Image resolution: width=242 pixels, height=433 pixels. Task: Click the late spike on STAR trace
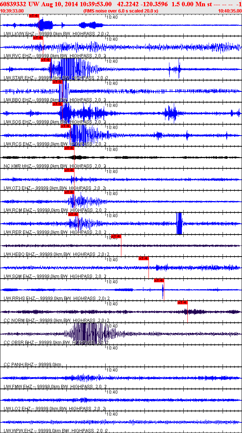click(179, 68)
